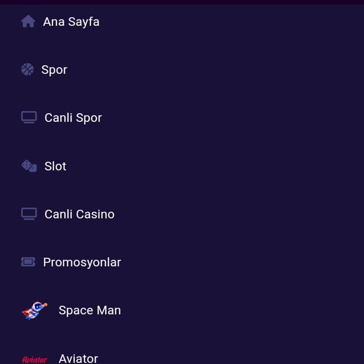Click the monitor icon beside Canli Casino
Viewport: 364px width, 364px height.
29,214
